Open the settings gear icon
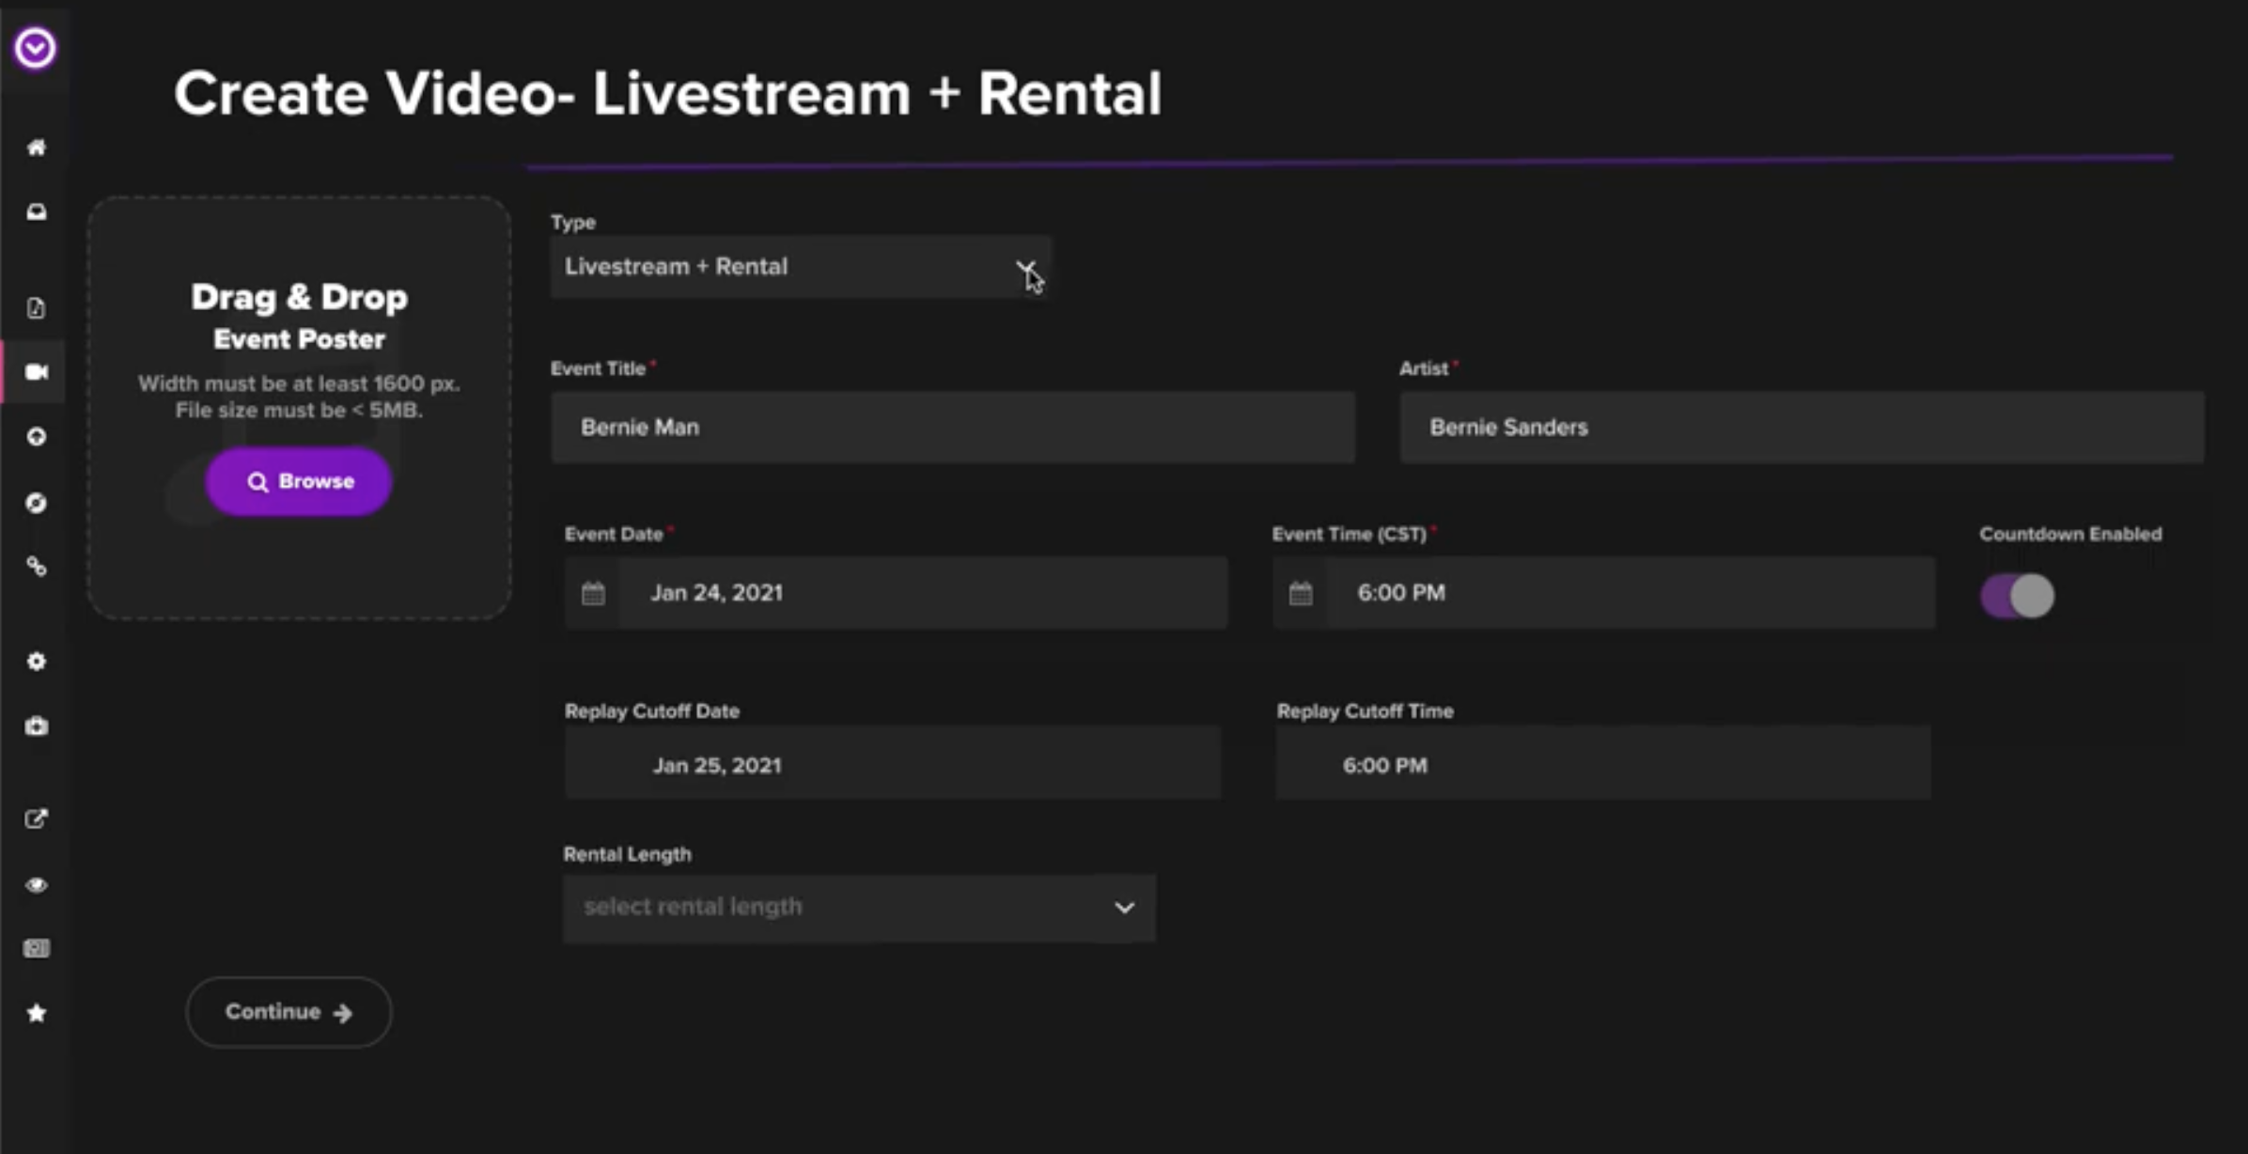Image resolution: width=2248 pixels, height=1154 pixels. [x=37, y=662]
